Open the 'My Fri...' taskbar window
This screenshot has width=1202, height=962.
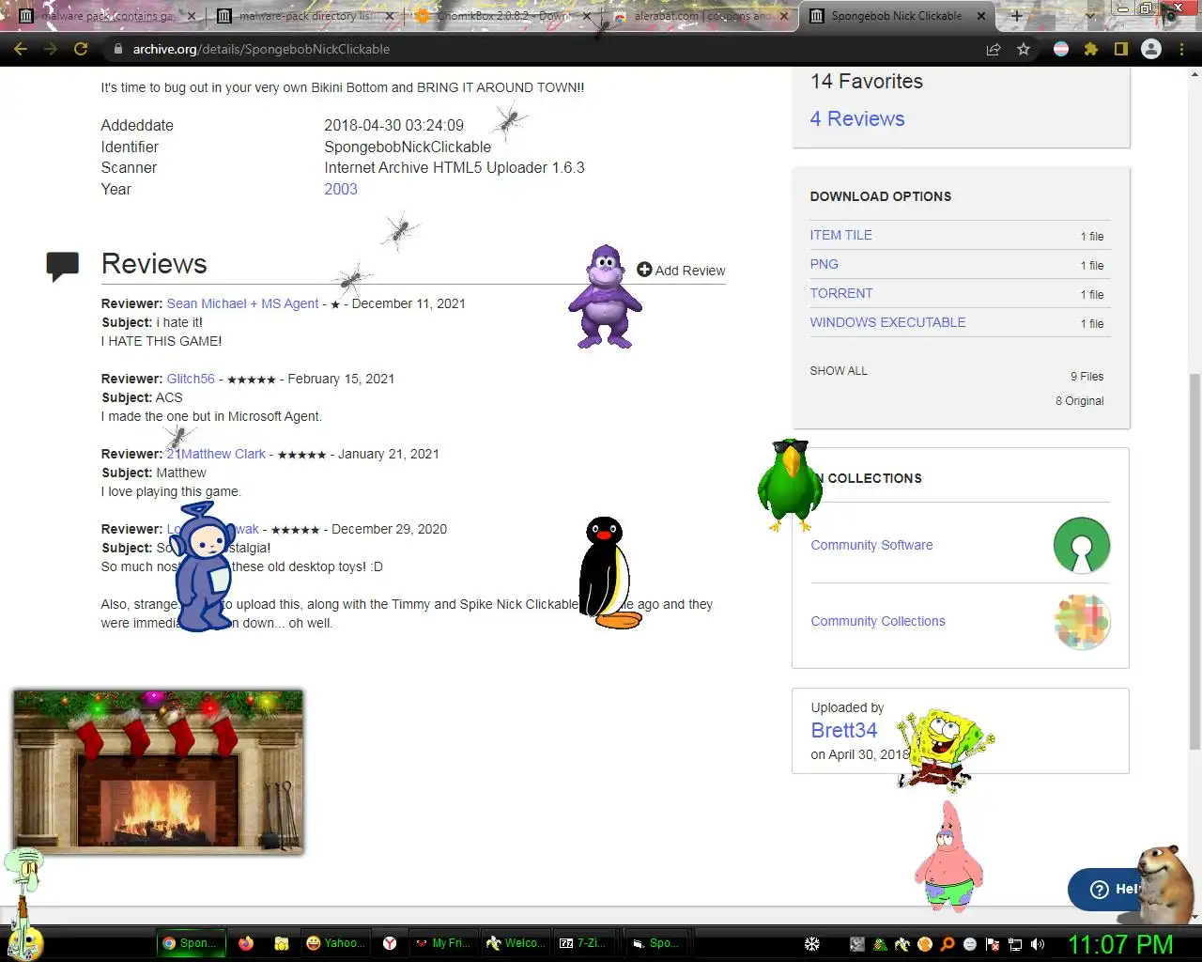point(442,943)
